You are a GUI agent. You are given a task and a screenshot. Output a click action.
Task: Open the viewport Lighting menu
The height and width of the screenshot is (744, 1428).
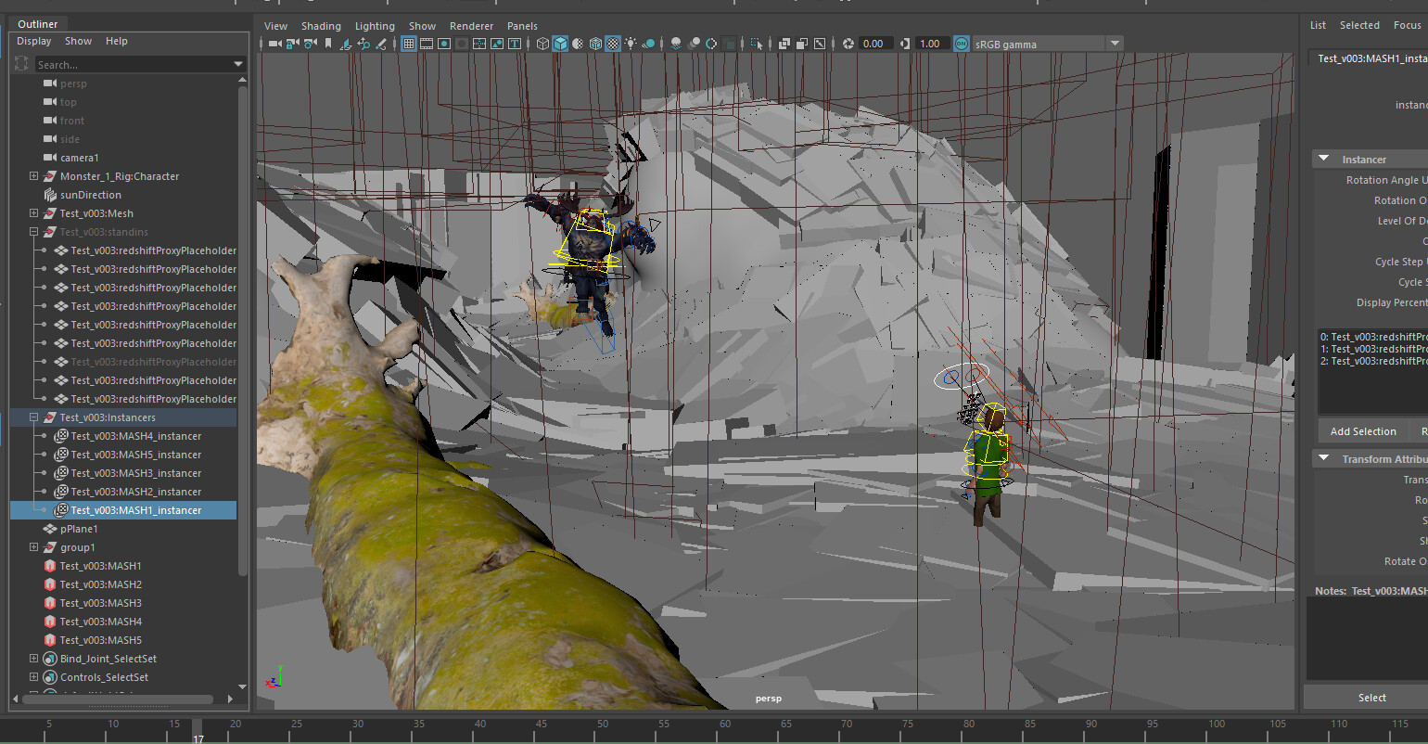point(375,26)
